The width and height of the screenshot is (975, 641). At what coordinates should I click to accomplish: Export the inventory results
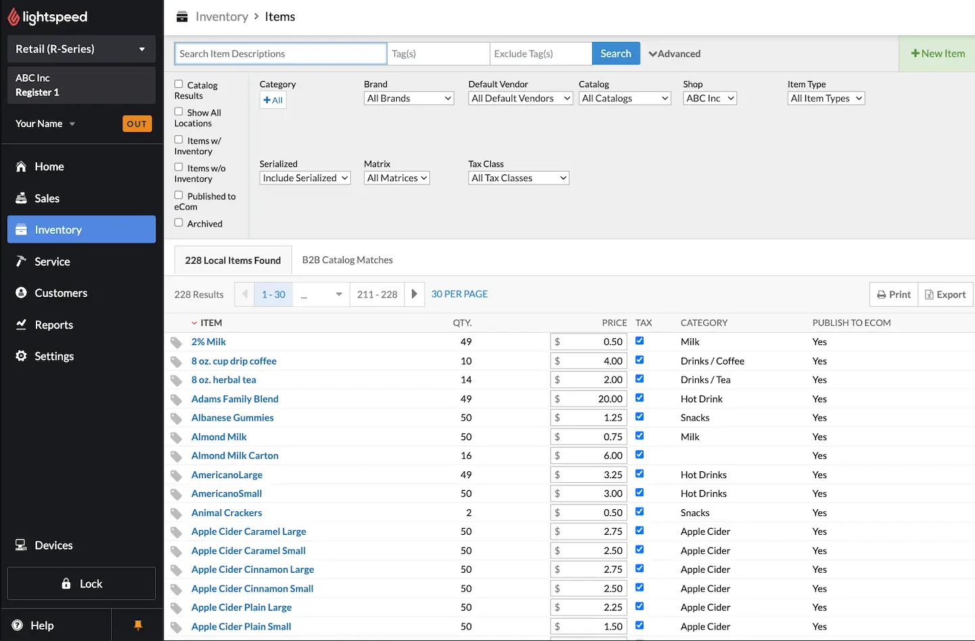[x=945, y=294]
